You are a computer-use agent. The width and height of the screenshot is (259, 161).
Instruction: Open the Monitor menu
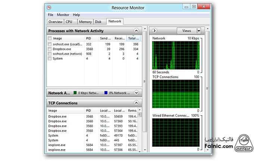pyautogui.click(x=63, y=15)
